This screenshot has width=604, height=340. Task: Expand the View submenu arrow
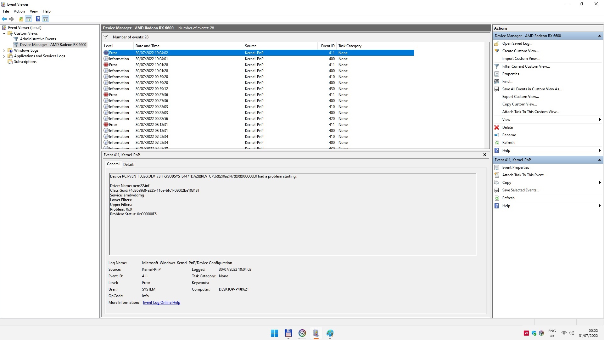coord(600,120)
